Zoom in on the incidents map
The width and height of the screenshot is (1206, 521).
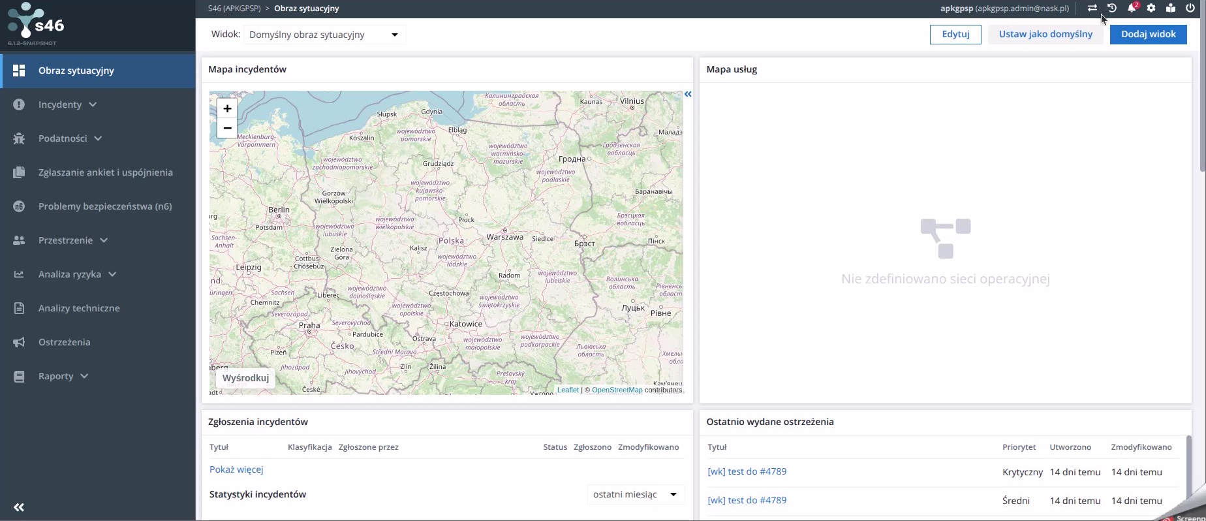(x=227, y=108)
